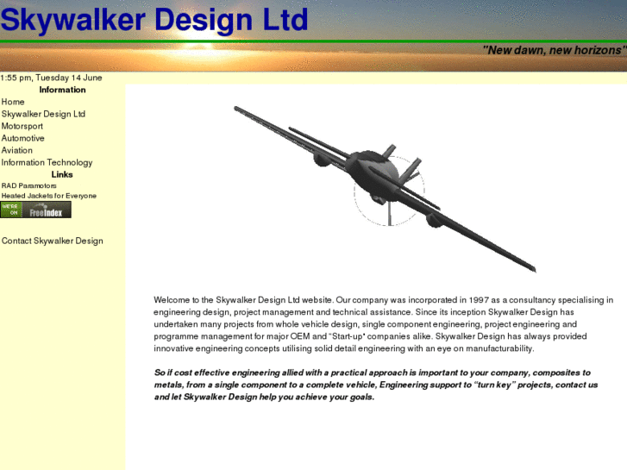This screenshot has width=627, height=470.
Task: Click the date and time text
Action: (x=51, y=78)
